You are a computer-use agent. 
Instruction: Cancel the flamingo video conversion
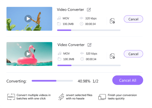(x=133, y=54)
